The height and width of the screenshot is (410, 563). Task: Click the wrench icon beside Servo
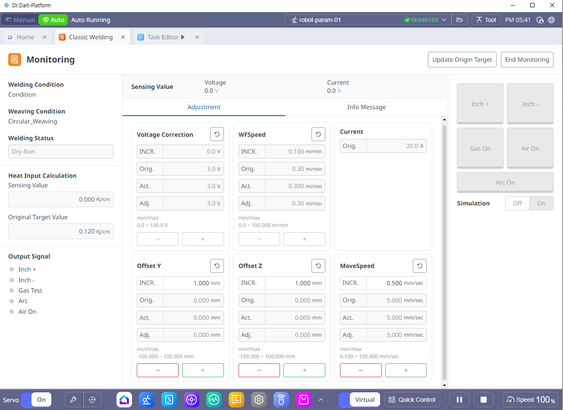(73, 400)
